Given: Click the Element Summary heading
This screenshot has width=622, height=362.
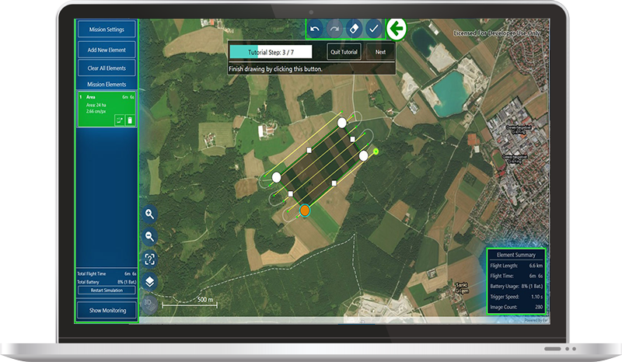Looking at the screenshot, I should tap(516, 255).
